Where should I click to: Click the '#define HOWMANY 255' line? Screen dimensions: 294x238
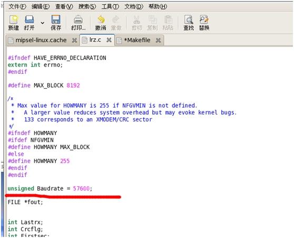tap(38, 161)
